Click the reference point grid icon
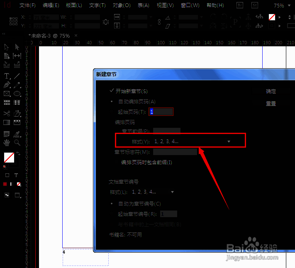This screenshot has width=295, height=268. point(13,21)
